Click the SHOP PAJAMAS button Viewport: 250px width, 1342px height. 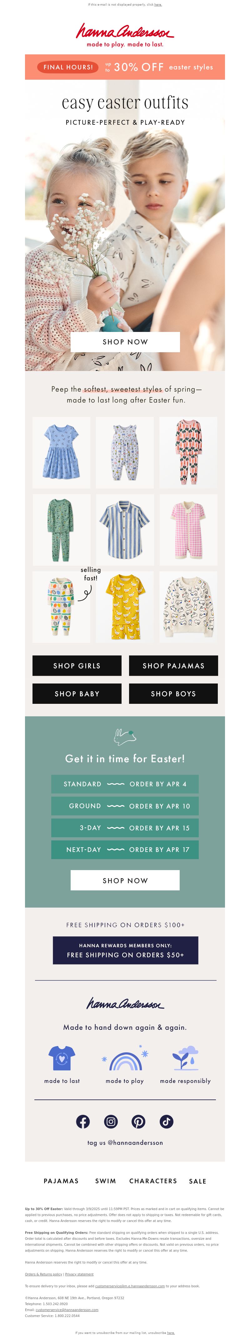173,666
